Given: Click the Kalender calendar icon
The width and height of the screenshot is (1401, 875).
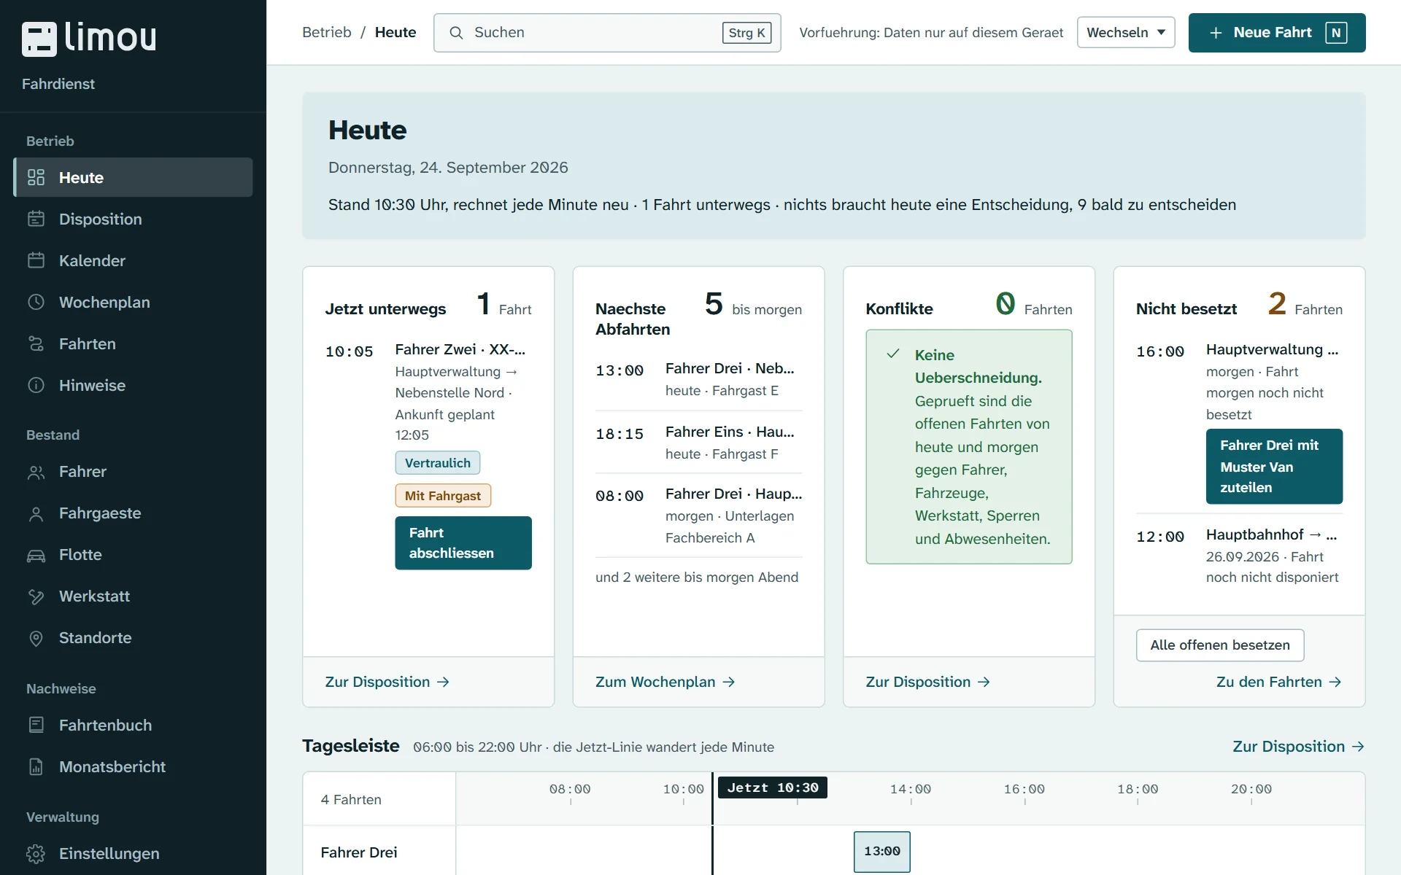Looking at the screenshot, I should [x=36, y=260].
